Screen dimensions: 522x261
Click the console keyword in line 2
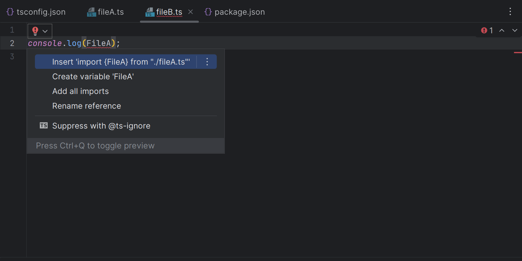tap(45, 43)
